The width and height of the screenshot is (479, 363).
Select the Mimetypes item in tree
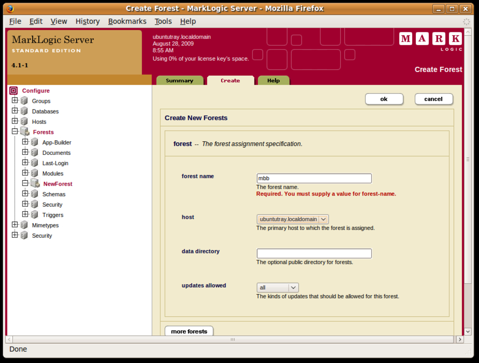point(45,225)
